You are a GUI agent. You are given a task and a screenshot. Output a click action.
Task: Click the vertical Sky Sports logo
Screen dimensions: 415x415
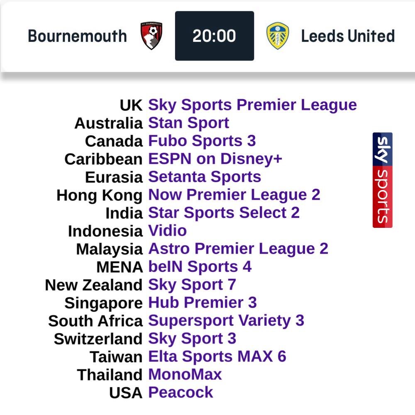pyautogui.click(x=383, y=180)
